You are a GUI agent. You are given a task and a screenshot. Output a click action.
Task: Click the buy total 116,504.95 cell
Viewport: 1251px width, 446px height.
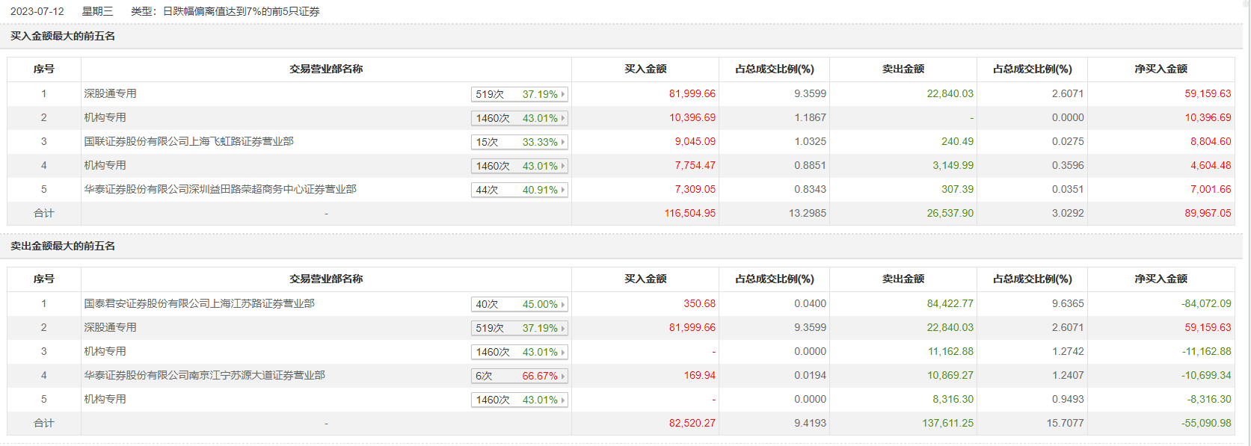click(x=689, y=213)
